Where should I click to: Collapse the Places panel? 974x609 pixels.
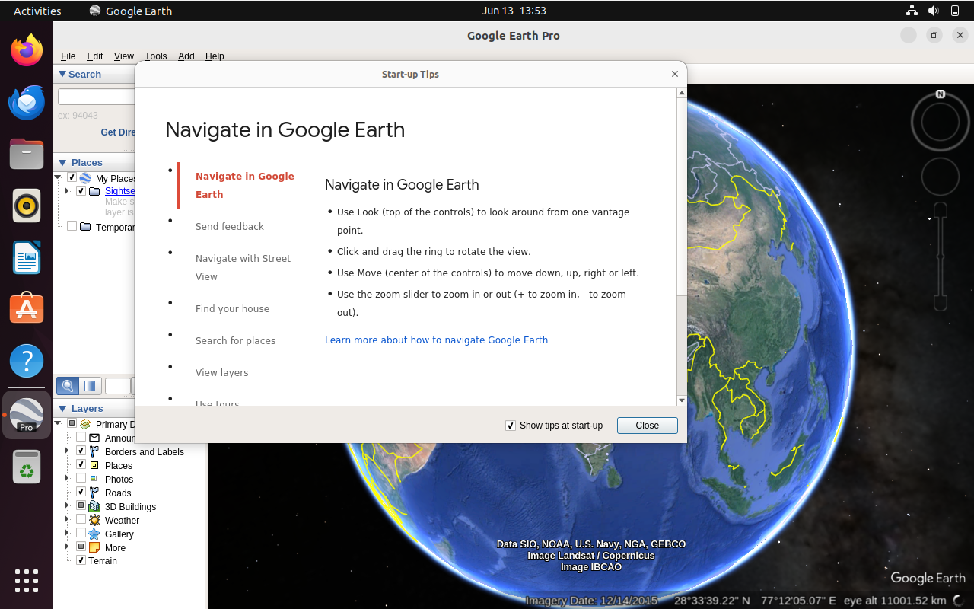click(x=62, y=162)
